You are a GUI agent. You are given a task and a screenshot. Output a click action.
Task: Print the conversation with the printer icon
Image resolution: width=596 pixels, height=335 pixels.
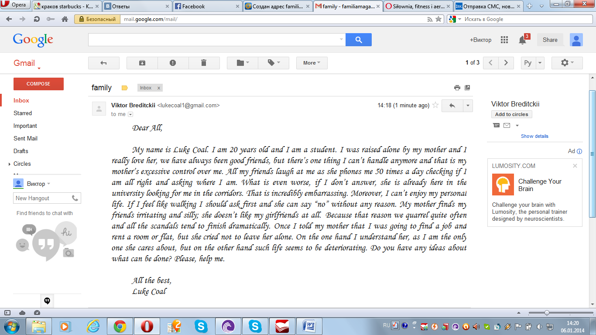click(457, 88)
